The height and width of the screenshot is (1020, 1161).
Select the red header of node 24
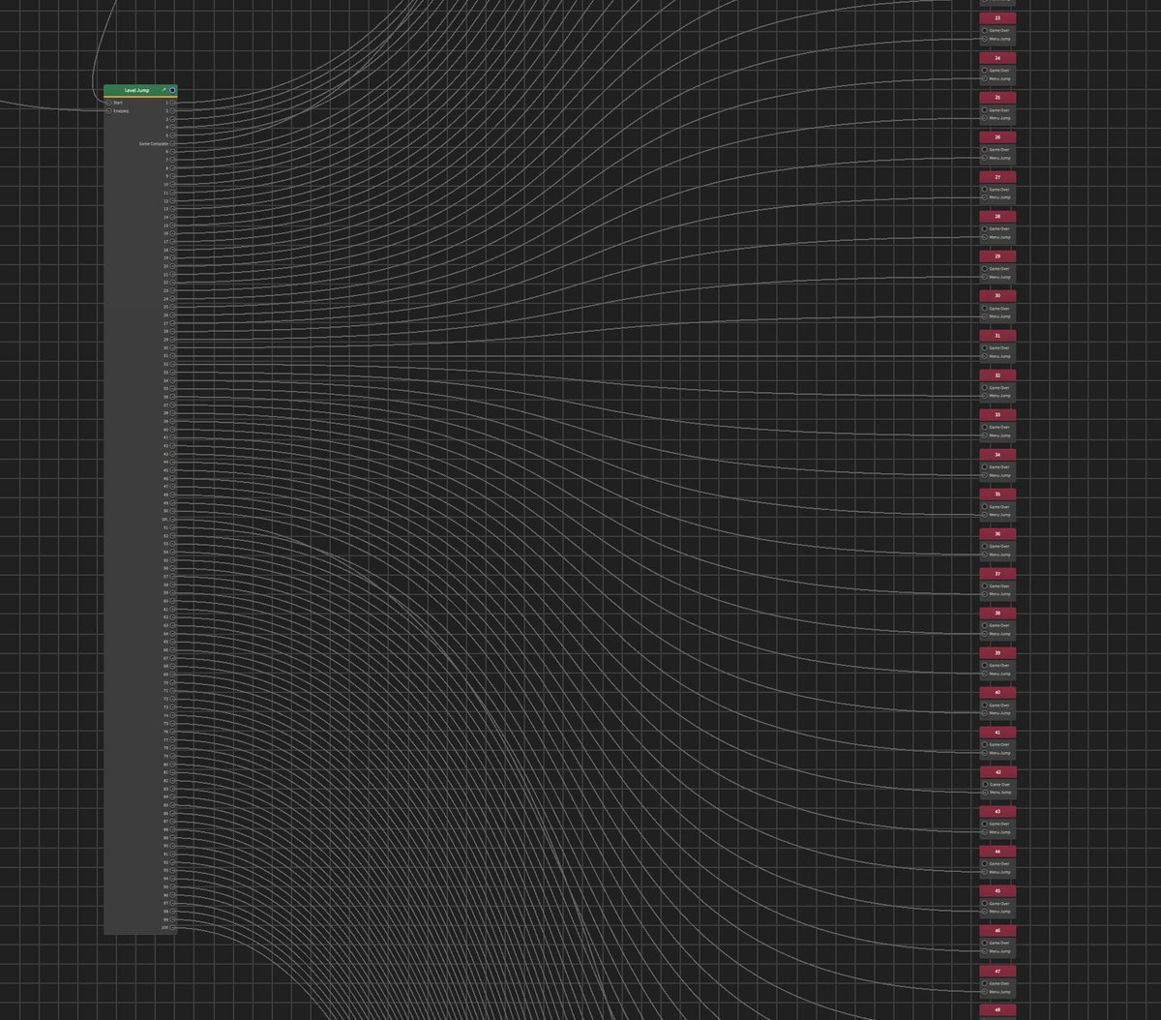click(x=997, y=57)
